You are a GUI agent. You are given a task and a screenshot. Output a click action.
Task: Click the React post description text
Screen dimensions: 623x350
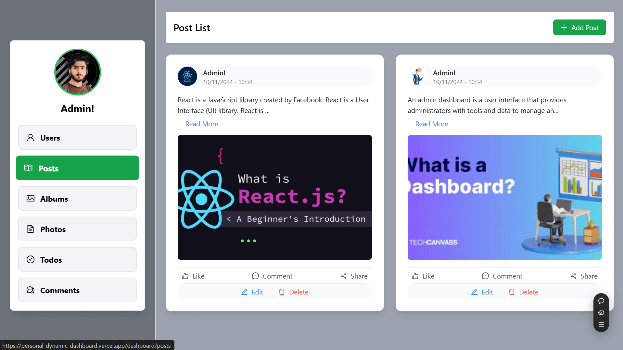[273, 105]
